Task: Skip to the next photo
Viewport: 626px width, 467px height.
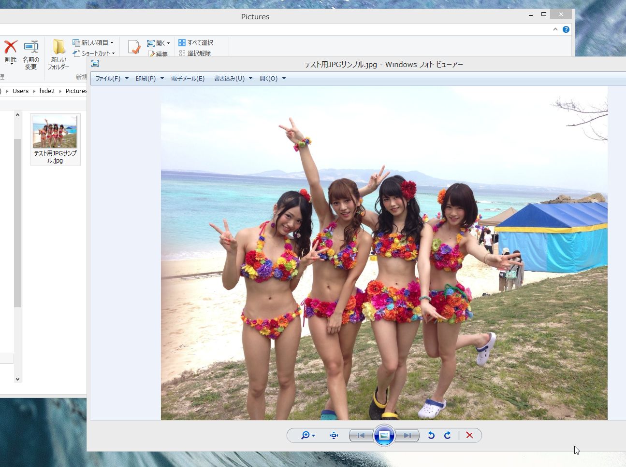Action: (408, 435)
